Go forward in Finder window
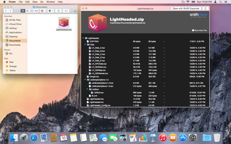This screenshot has height=144, width=231. pyautogui.click(x=10, y=11)
